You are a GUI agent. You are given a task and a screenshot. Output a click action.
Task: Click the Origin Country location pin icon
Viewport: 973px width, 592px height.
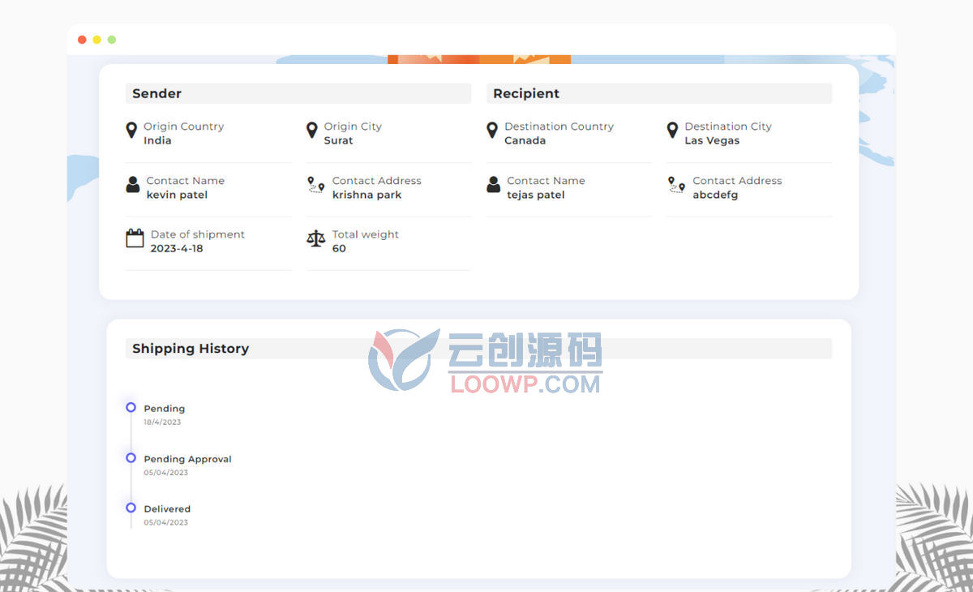[131, 130]
